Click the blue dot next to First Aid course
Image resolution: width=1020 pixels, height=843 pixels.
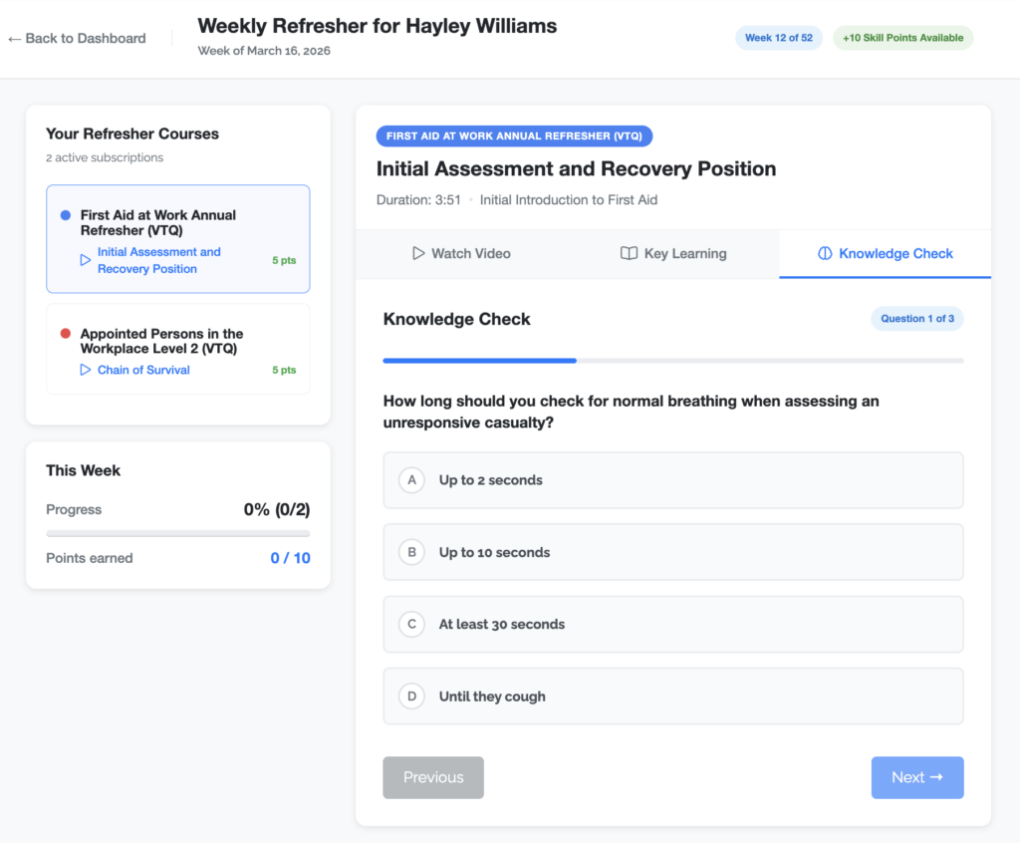click(x=66, y=215)
